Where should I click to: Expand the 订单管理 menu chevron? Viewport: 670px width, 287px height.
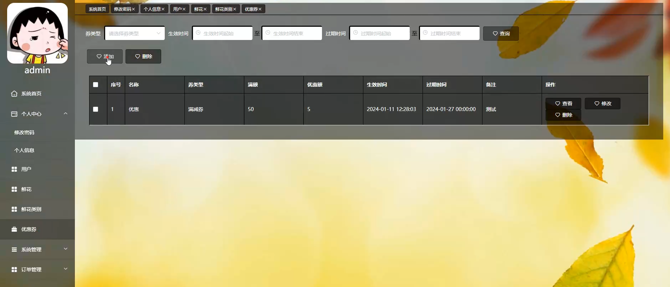tap(66, 269)
